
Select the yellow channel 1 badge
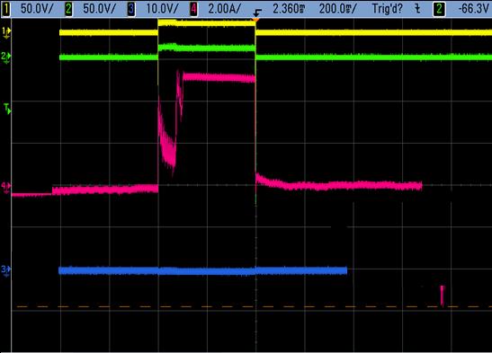coord(5,9)
